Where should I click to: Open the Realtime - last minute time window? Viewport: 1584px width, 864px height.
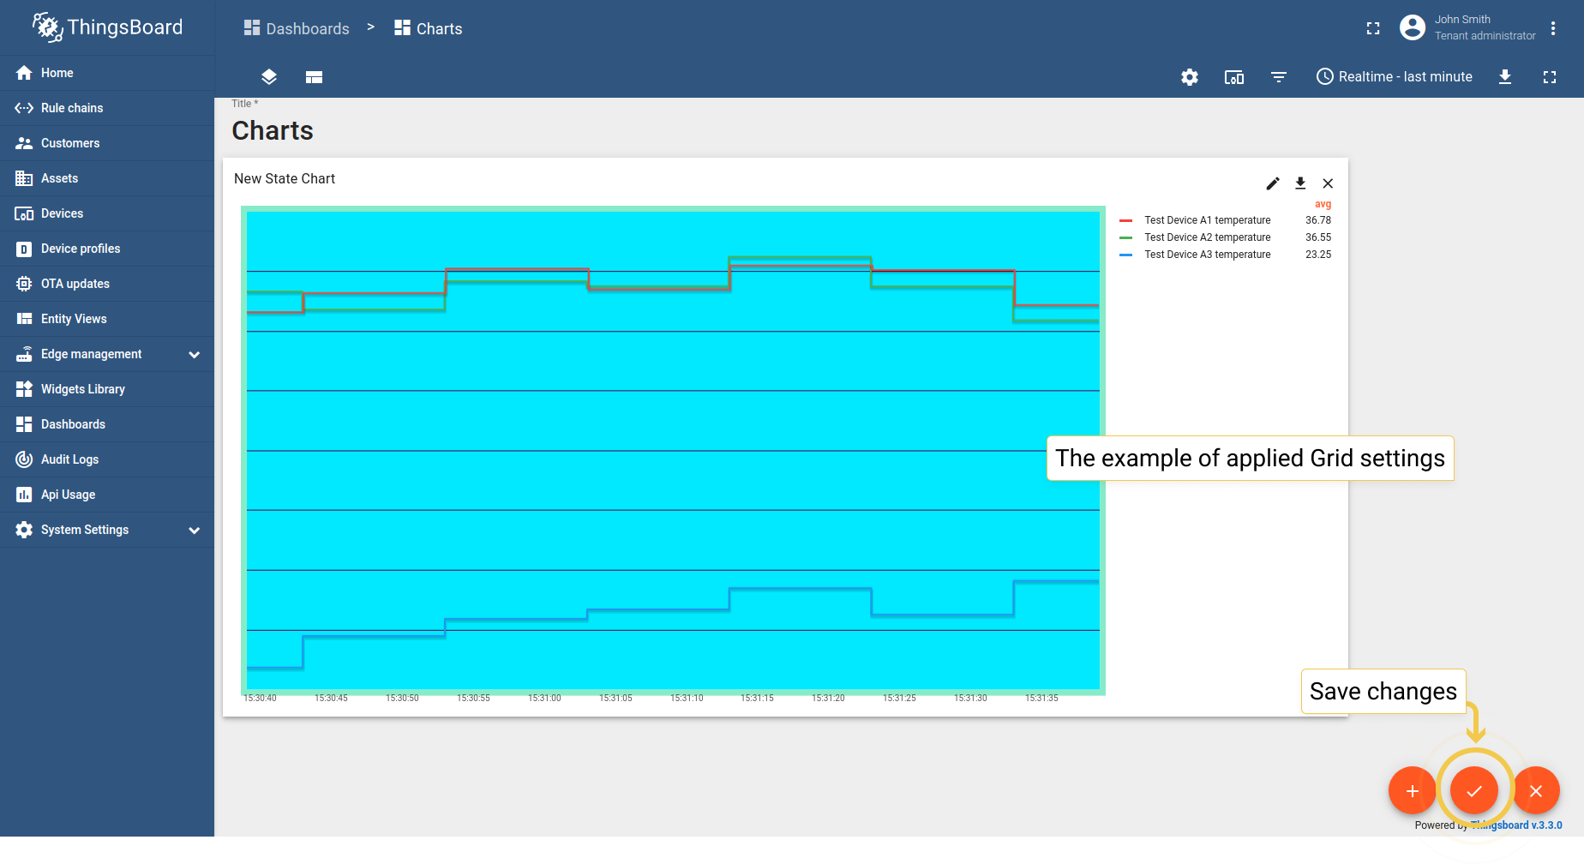tap(1395, 77)
